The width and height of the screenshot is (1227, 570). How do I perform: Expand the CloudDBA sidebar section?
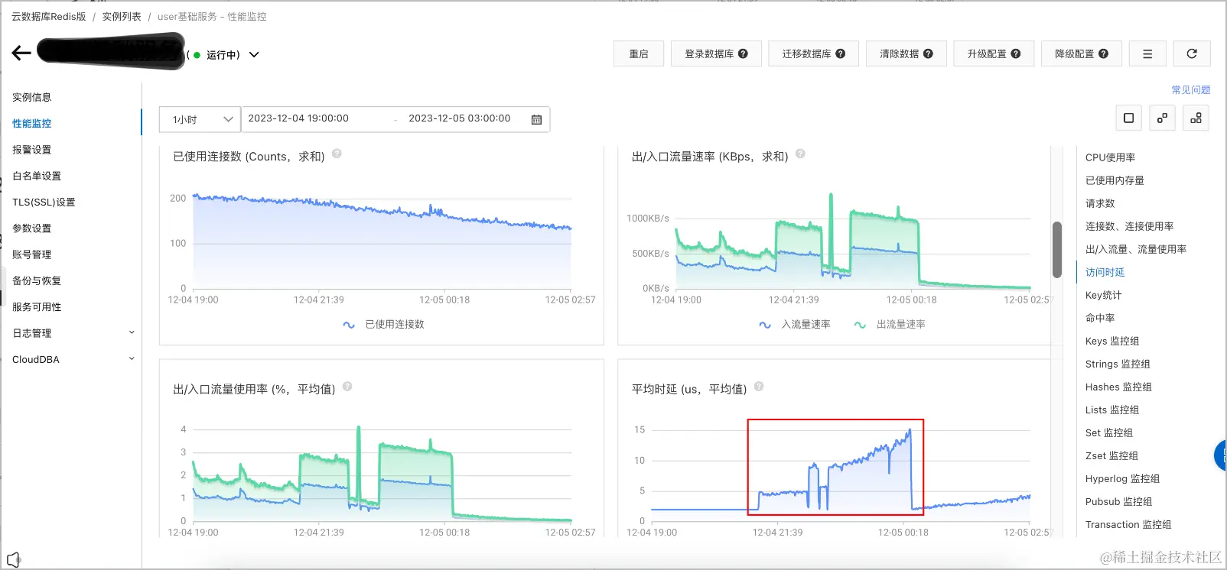73,359
